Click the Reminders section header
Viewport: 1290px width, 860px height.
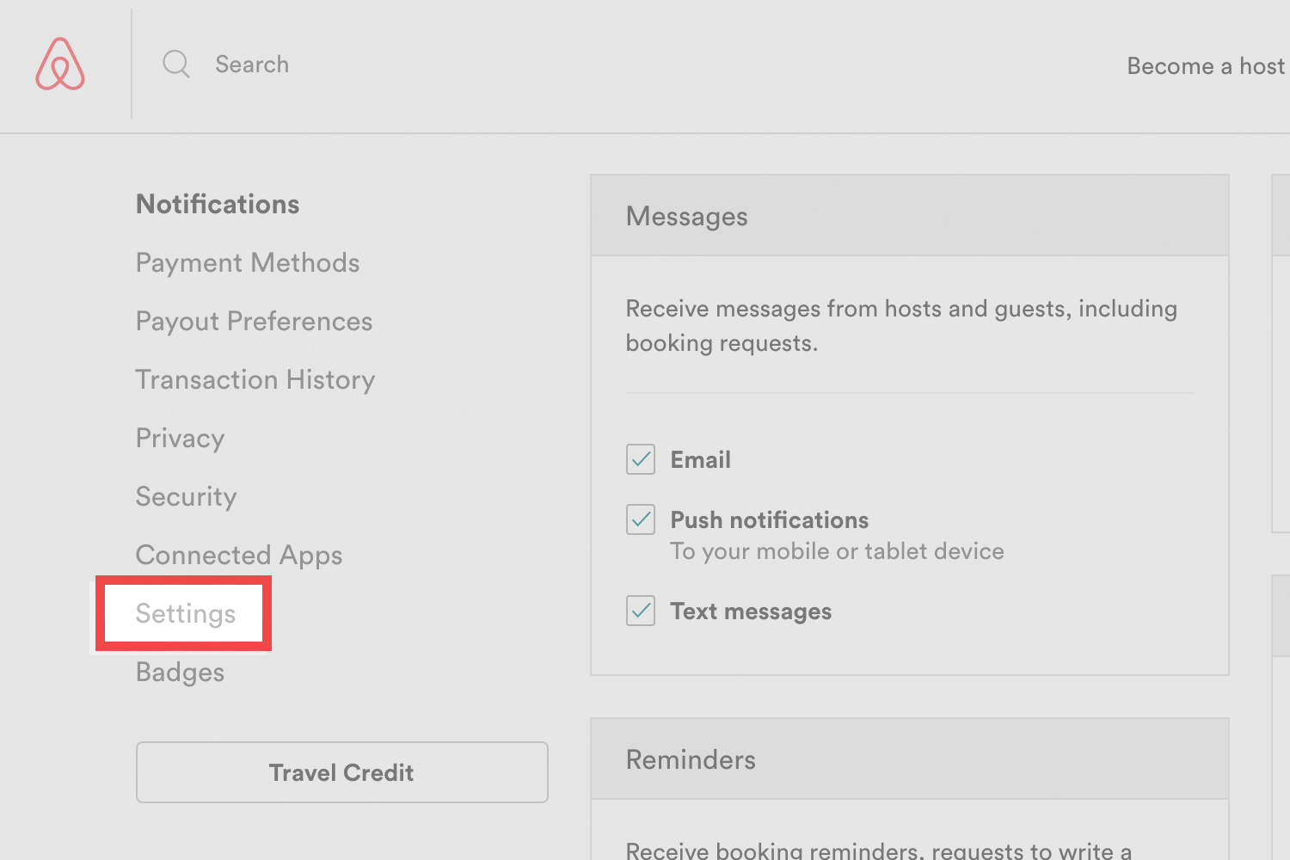(x=691, y=759)
